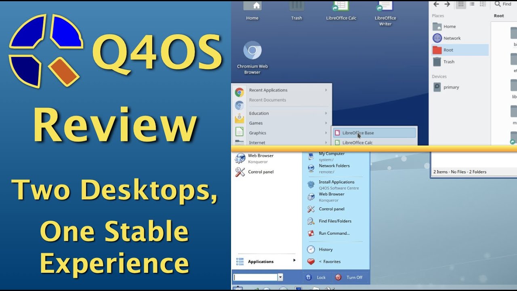Open the Graphics menu category

(x=288, y=133)
